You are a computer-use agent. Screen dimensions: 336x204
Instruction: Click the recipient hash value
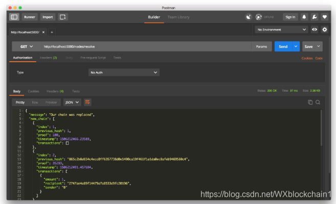(98, 184)
